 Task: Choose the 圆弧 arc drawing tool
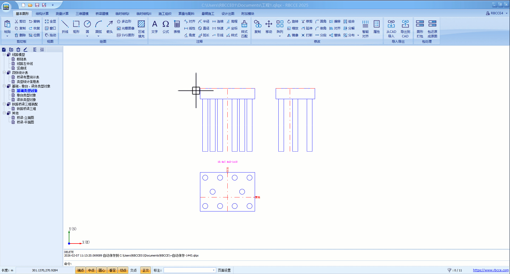[98, 27]
